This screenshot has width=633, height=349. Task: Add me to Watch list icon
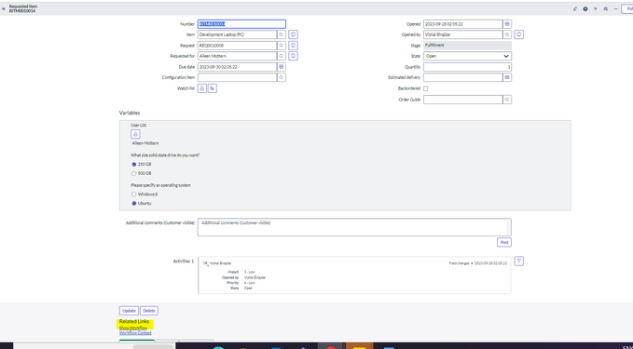213,88
